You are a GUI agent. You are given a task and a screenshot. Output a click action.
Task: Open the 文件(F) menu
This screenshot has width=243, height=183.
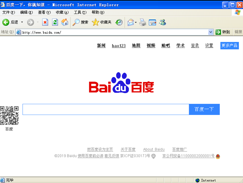point(9,13)
